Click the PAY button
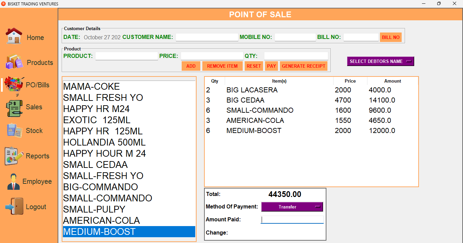Screen dimensions: 463x243 pyautogui.click(x=271, y=66)
